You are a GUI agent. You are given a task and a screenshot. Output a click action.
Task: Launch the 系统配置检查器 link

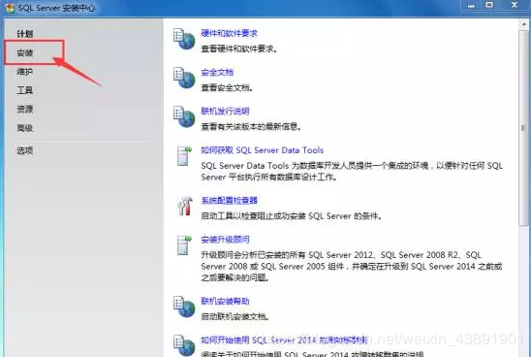[x=229, y=201]
